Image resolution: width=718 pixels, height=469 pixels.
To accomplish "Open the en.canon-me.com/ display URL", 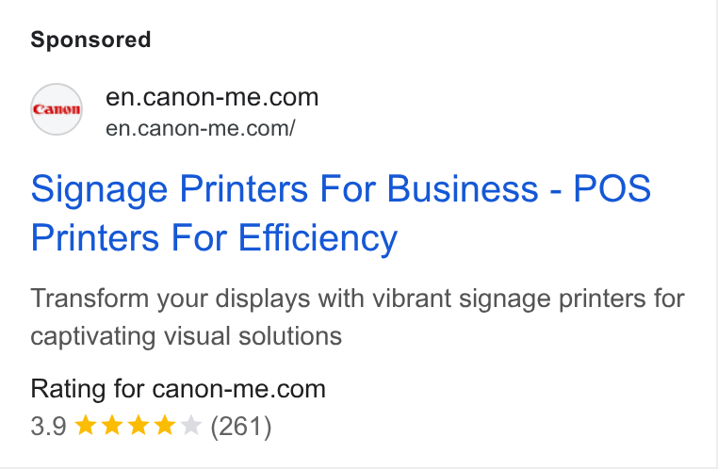I will click(x=201, y=128).
